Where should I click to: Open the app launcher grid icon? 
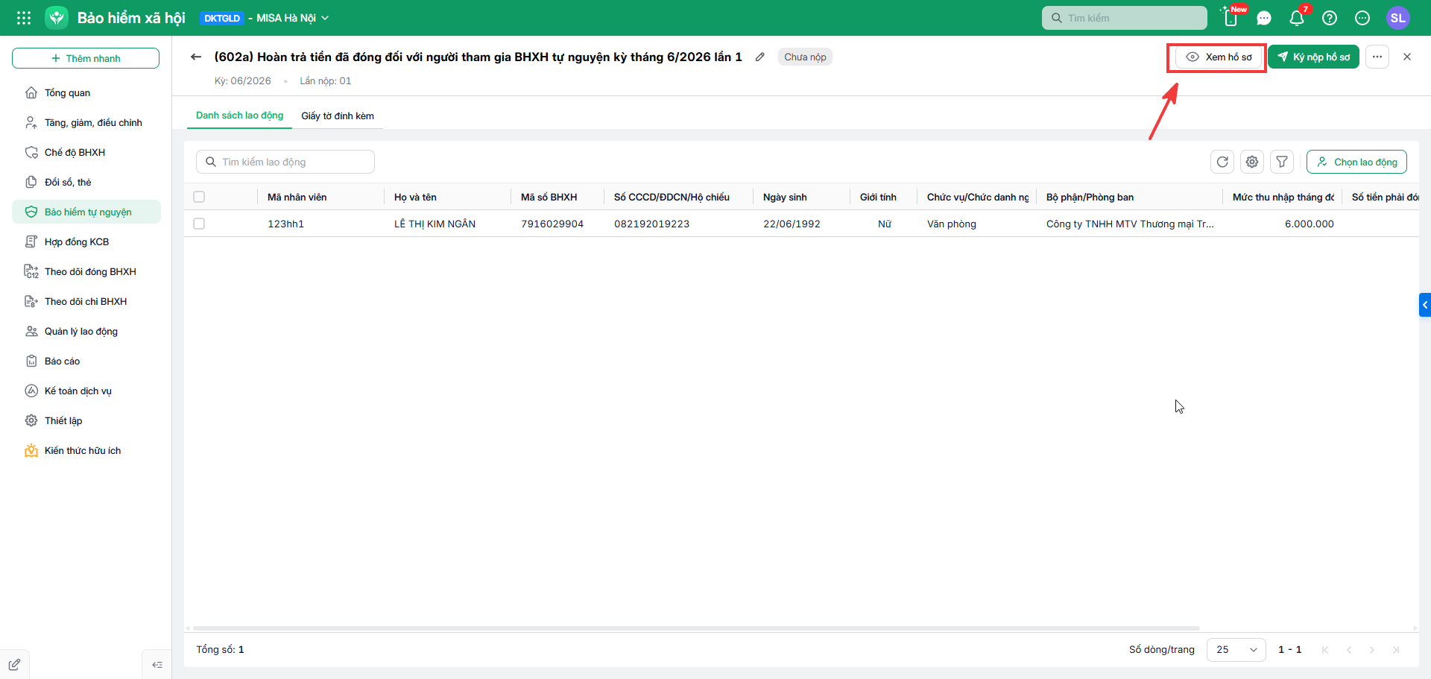[24, 18]
